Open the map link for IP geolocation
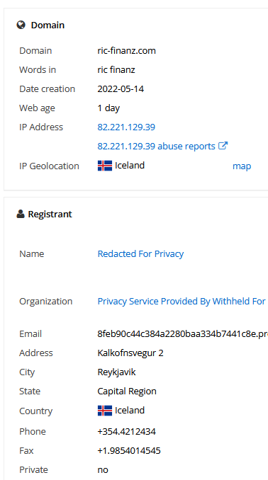 click(x=242, y=166)
